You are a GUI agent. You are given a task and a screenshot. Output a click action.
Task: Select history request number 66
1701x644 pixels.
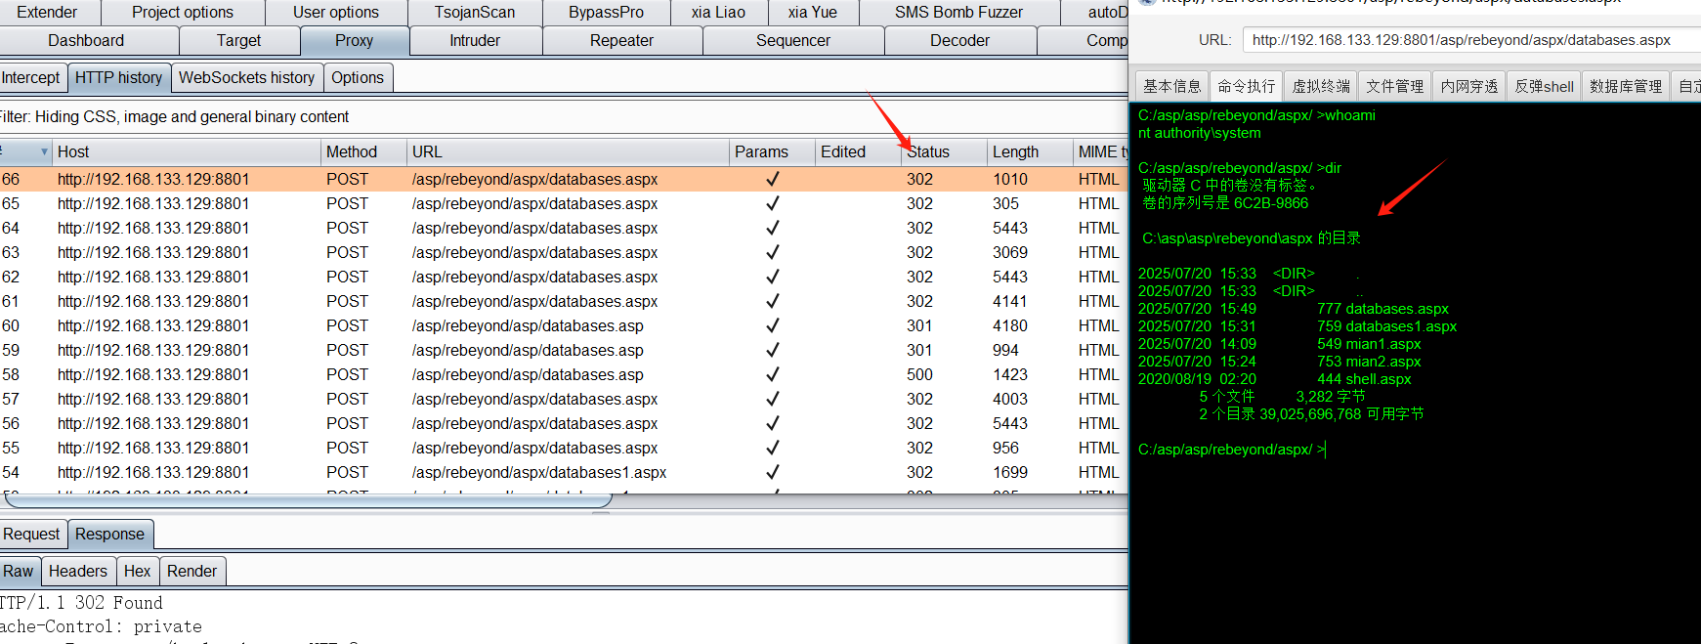564,179
